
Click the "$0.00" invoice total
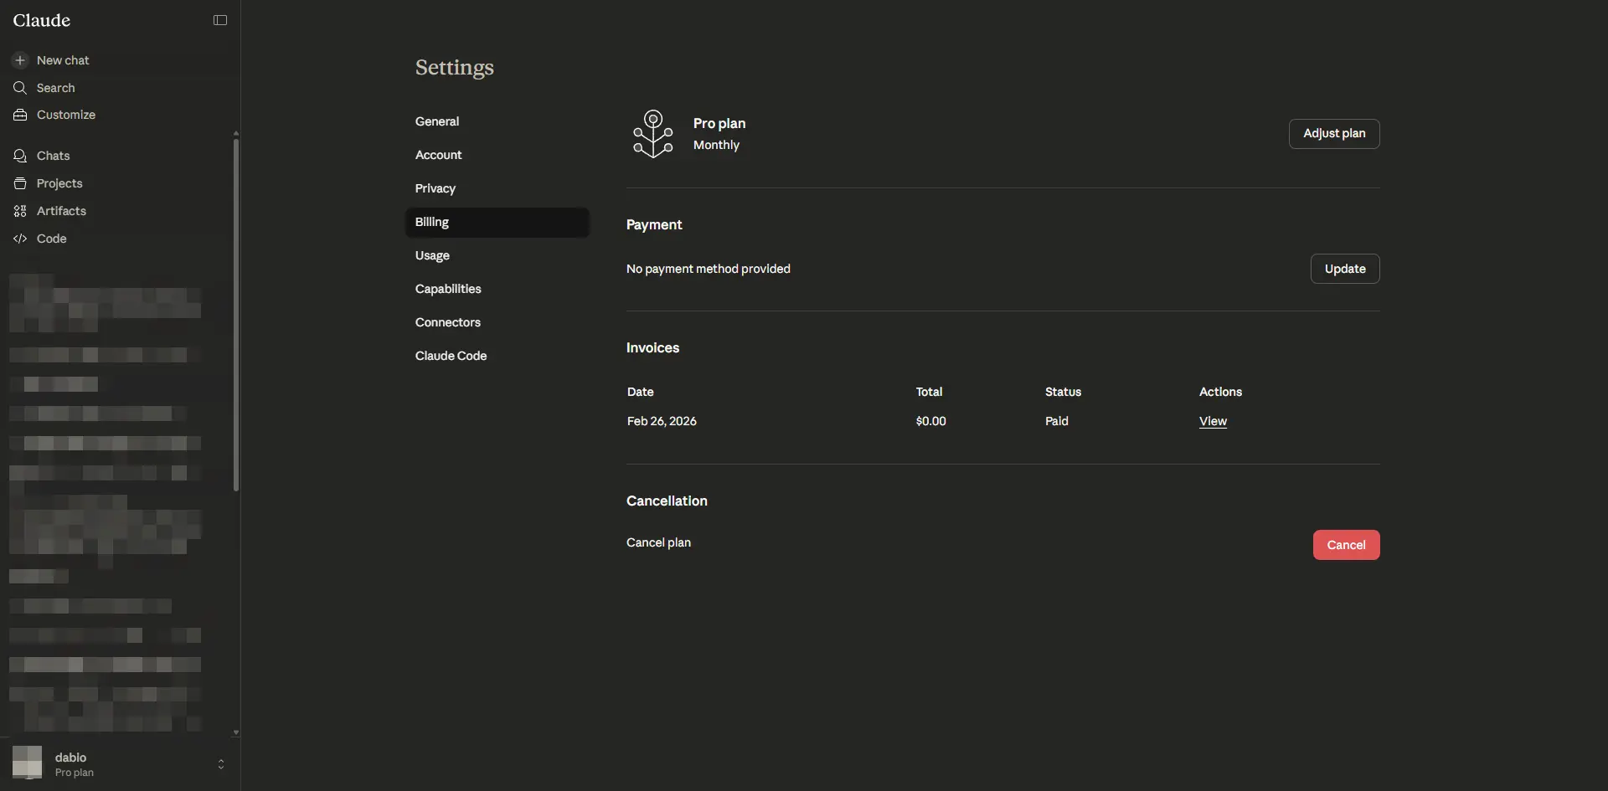[930, 421]
